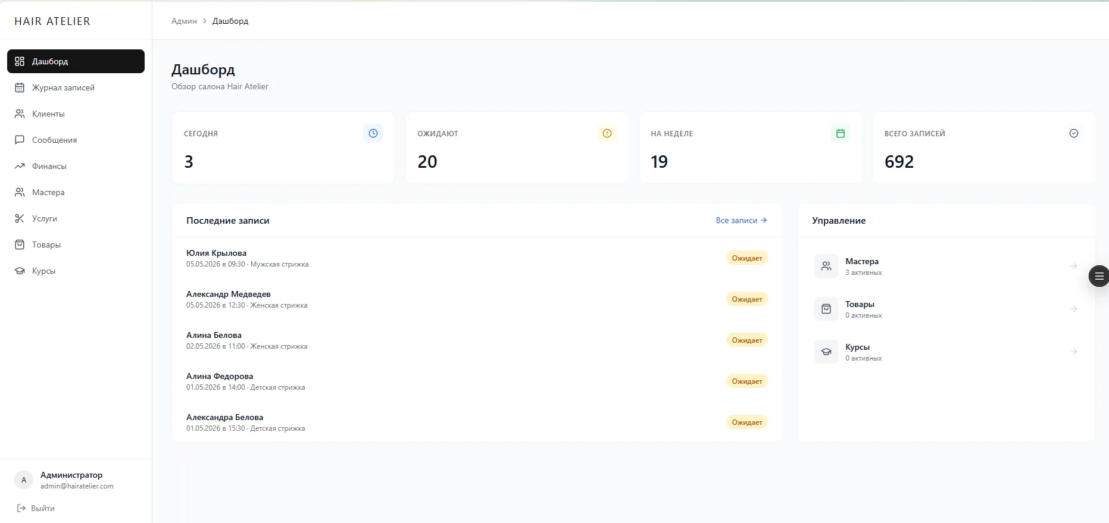Click the Мастера people icon in Управление
The height and width of the screenshot is (523, 1109).
826,266
